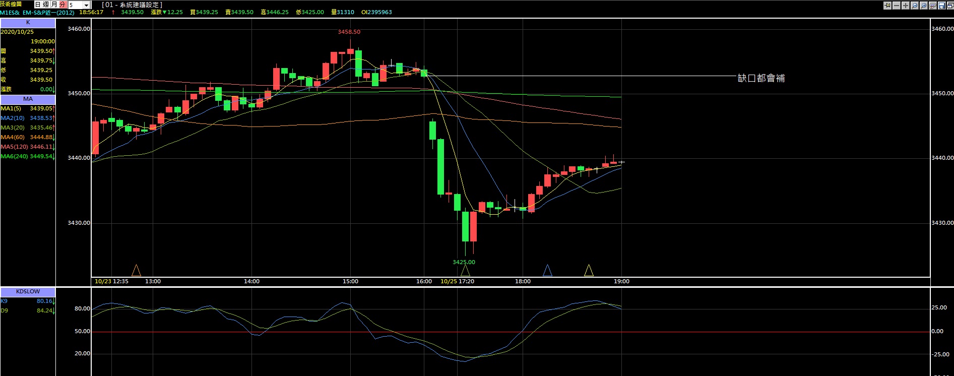The width and height of the screenshot is (954, 376).
Task: Select the MA2(10) indicator row
Action: (28, 118)
